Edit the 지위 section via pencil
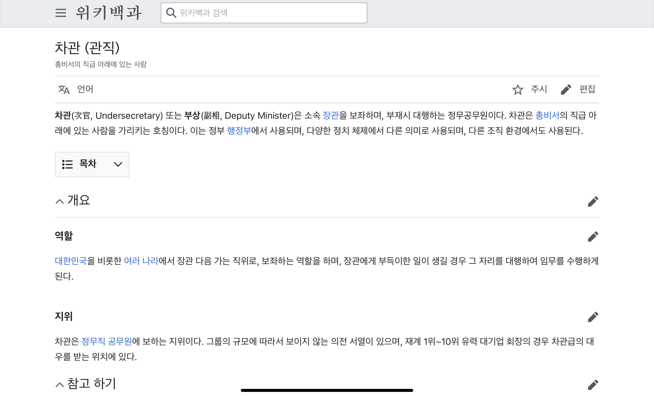The width and height of the screenshot is (654, 396). point(593,317)
